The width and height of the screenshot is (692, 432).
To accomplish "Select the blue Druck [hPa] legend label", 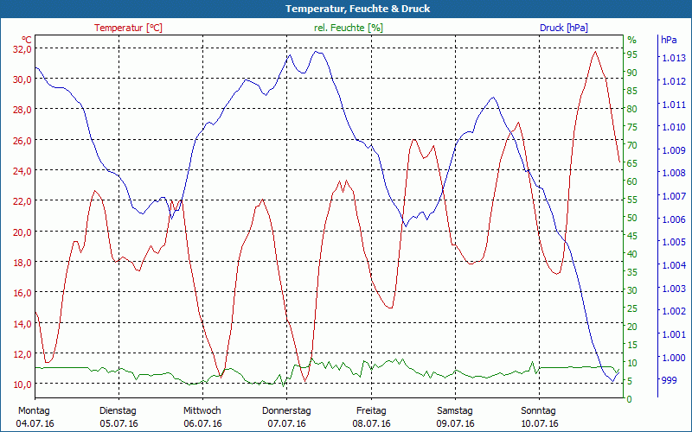I will coord(564,28).
